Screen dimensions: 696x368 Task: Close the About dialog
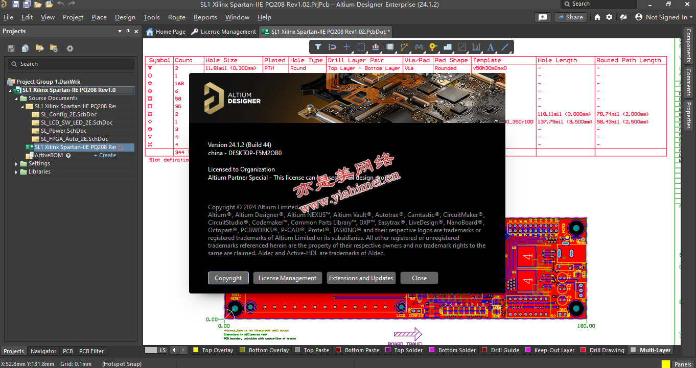point(420,278)
